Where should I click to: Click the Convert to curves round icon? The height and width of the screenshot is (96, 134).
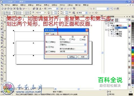point(96,13)
